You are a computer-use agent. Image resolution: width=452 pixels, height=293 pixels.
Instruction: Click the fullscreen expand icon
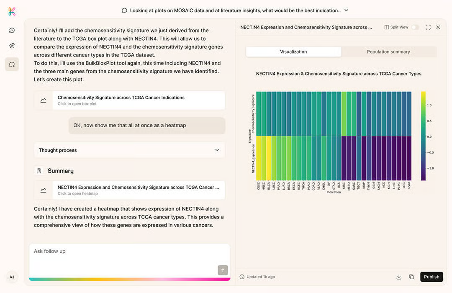point(428,27)
